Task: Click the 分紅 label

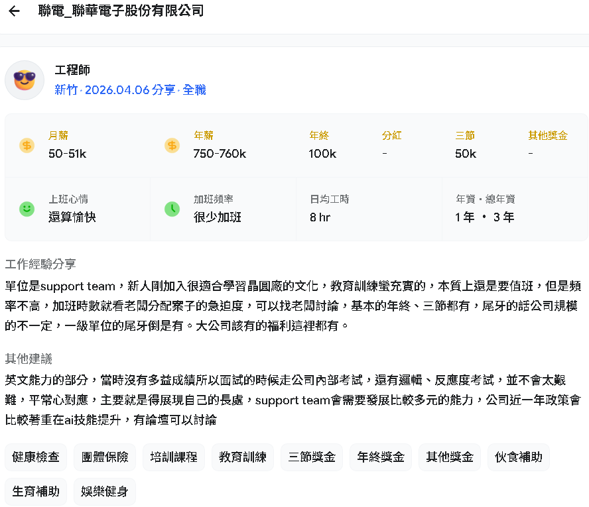Action: (392, 135)
